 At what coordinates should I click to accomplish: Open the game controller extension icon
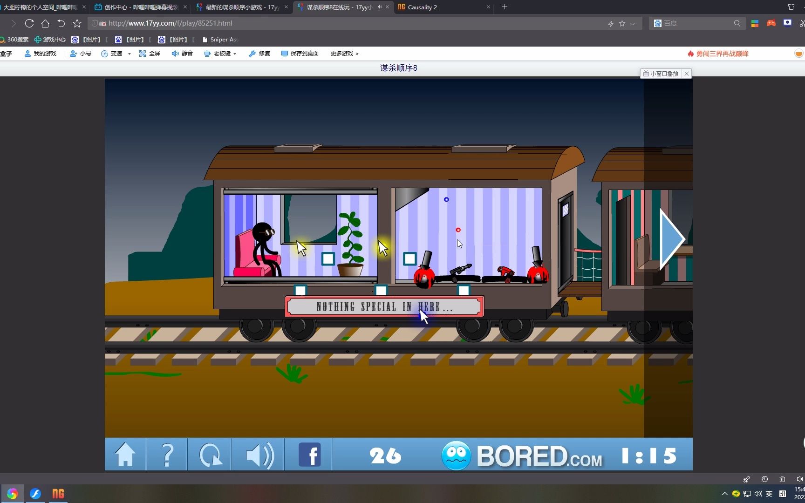point(771,23)
